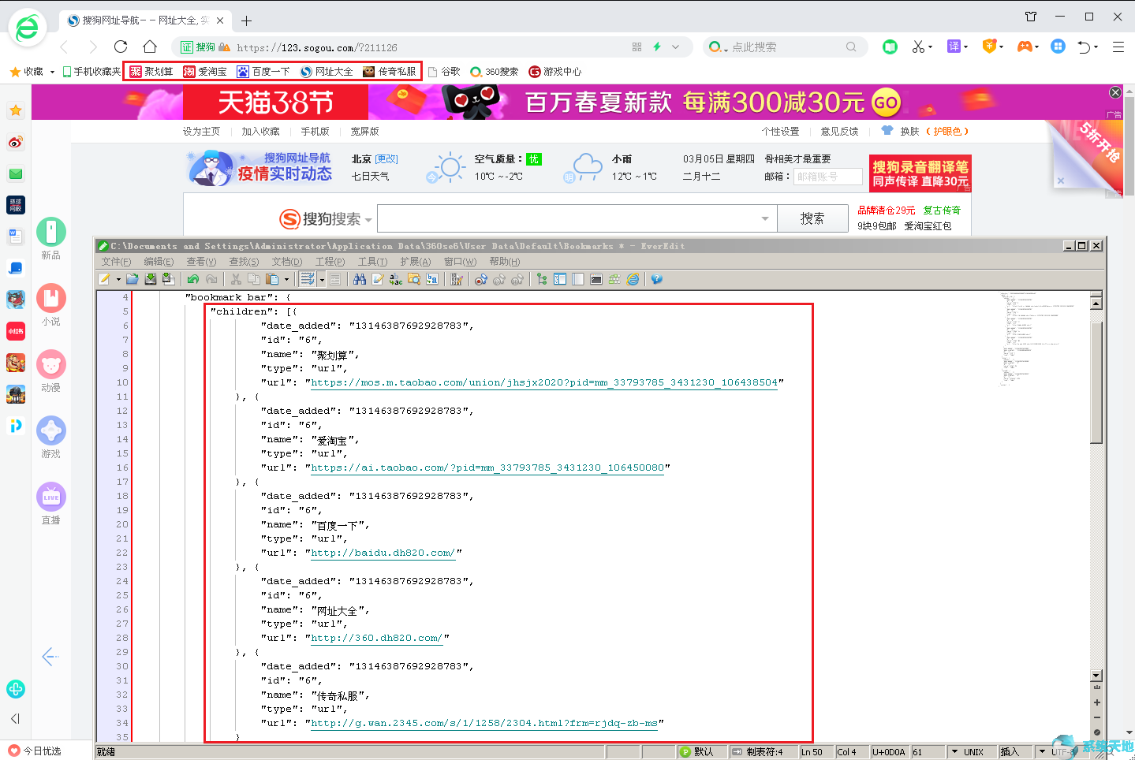
Task: Open UNIX line ending dropdown in status bar
Action: click(x=954, y=752)
